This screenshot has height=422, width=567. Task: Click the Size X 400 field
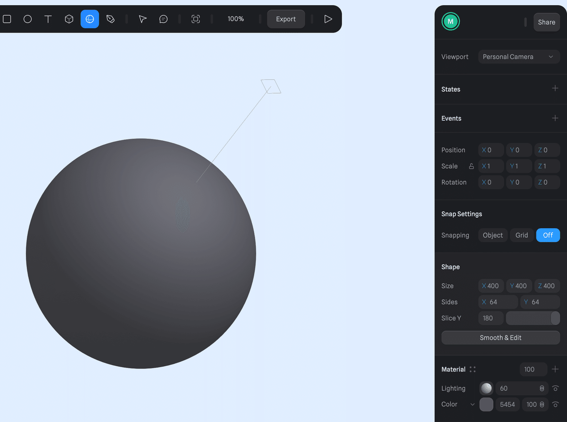coord(491,286)
